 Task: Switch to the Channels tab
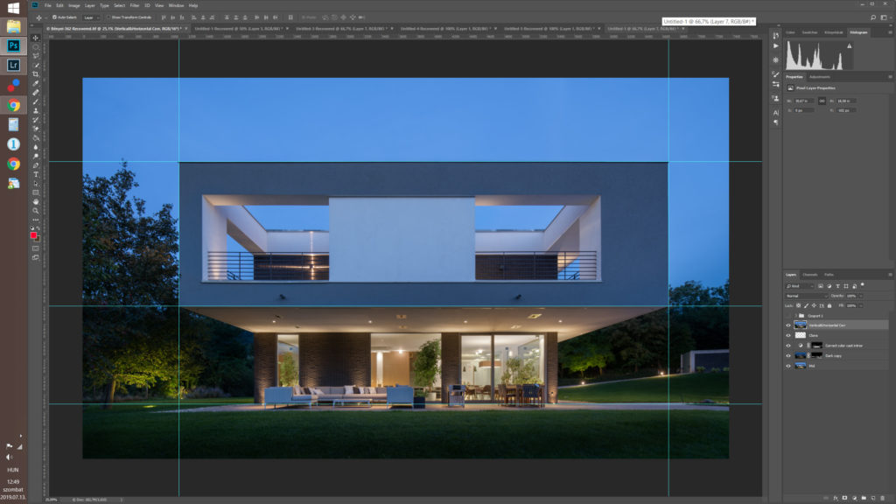coord(810,275)
